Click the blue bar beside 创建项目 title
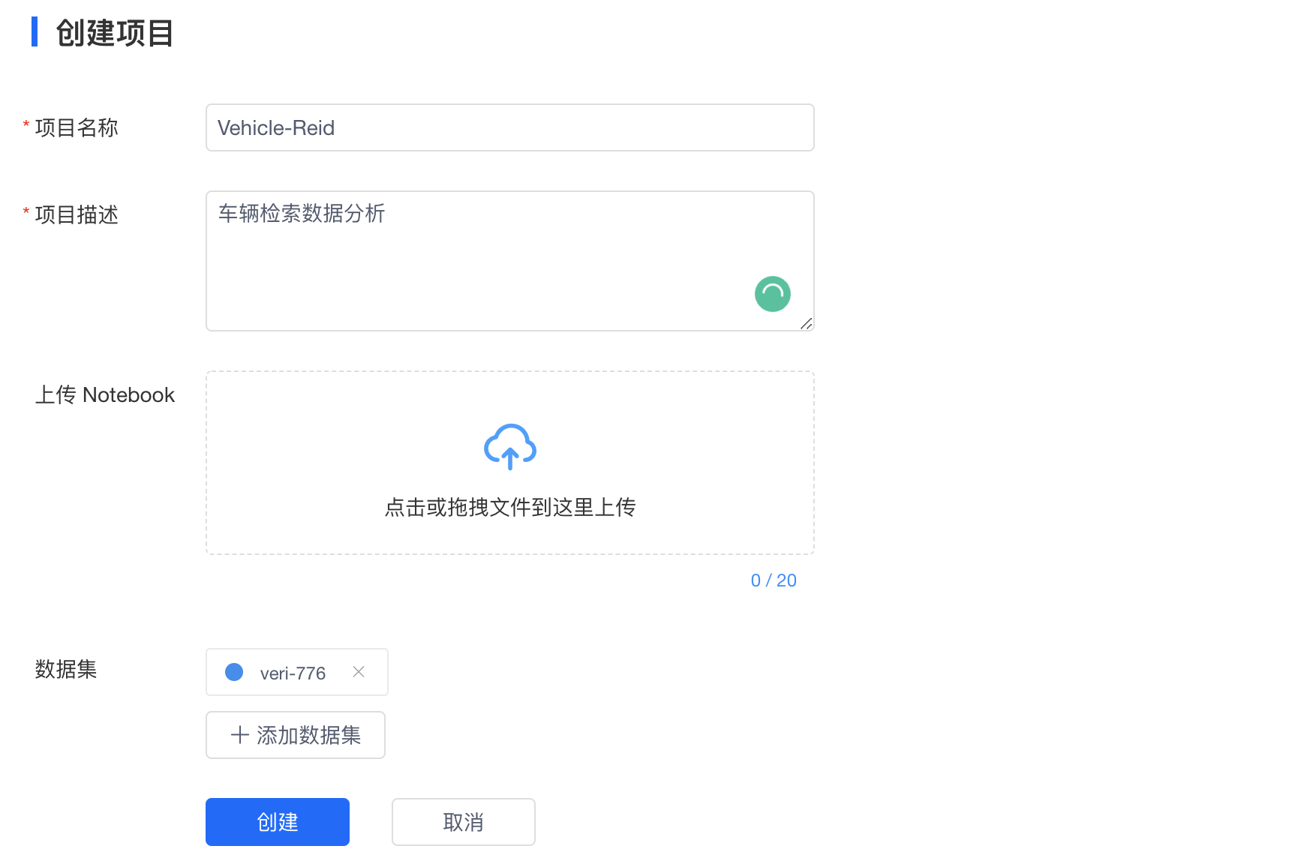The image size is (1295, 867). point(35,33)
